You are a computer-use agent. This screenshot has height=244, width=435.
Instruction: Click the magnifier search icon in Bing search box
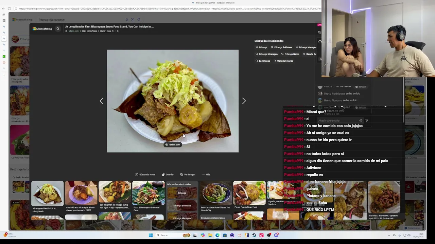139,20
